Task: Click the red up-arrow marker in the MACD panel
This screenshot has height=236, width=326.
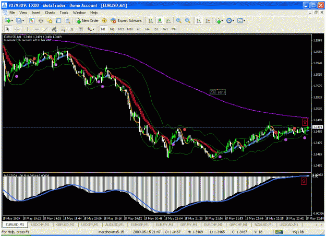Action: pyautogui.click(x=304, y=181)
